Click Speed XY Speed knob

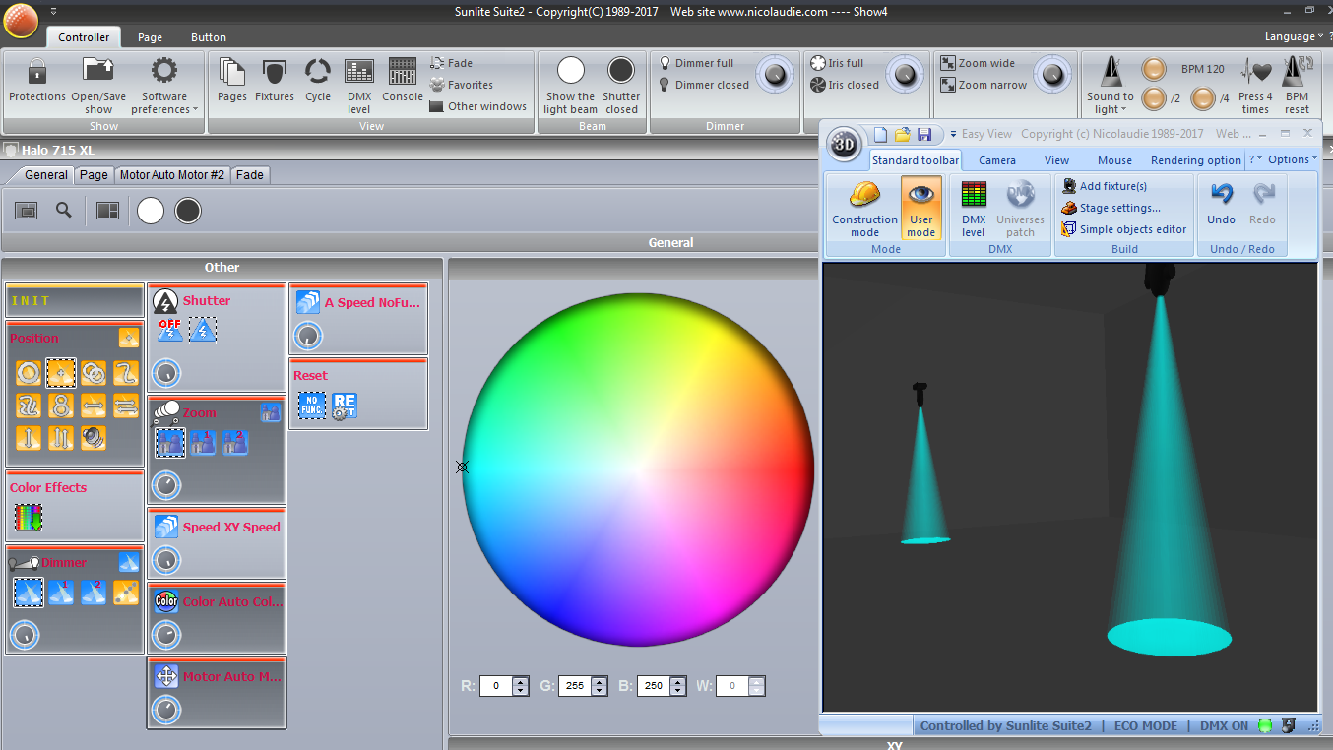click(166, 560)
